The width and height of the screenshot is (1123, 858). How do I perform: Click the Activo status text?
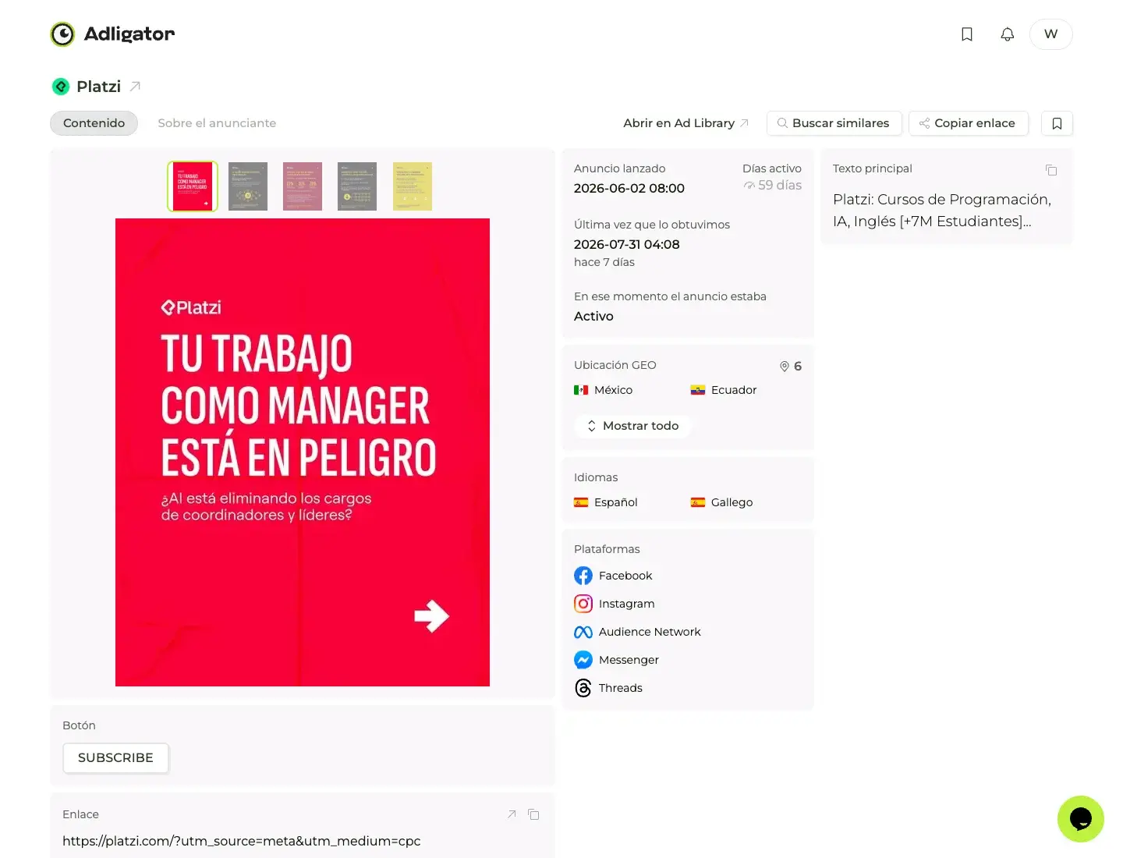click(x=593, y=316)
